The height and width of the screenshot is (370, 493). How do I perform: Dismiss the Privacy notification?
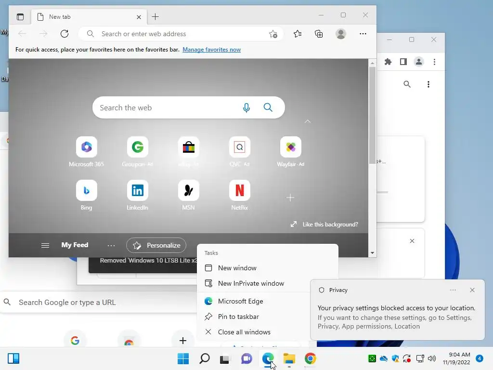[x=472, y=290]
